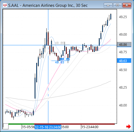
Task: Click the 15-05:56 time axis label
Action: coord(28,127)
